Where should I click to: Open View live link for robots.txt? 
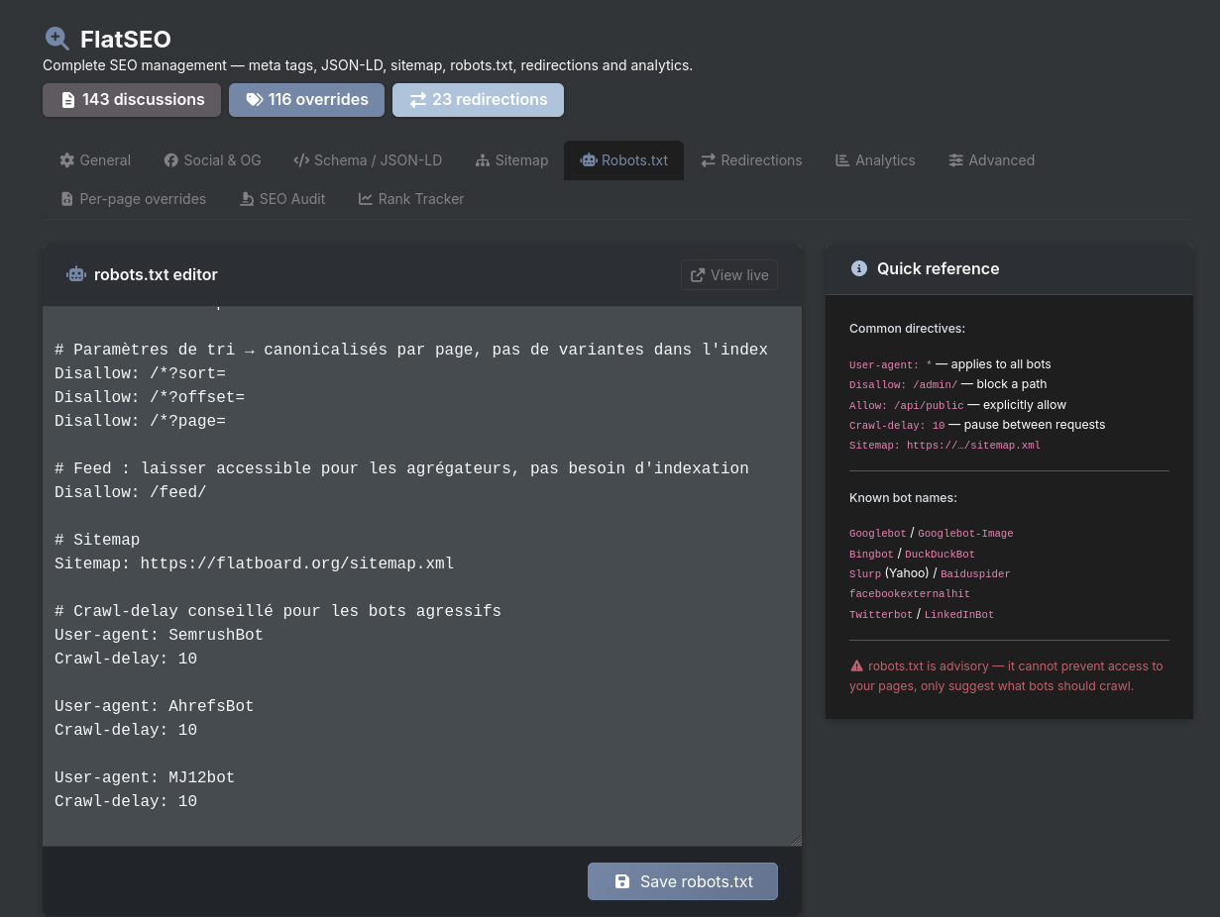(x=729, y=275)
